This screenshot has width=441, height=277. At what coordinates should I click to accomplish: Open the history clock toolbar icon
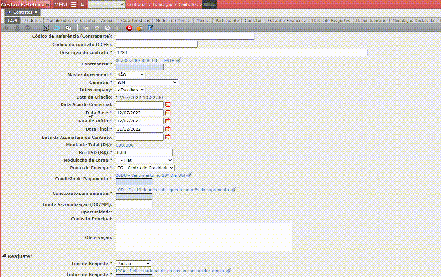[68, 28]
